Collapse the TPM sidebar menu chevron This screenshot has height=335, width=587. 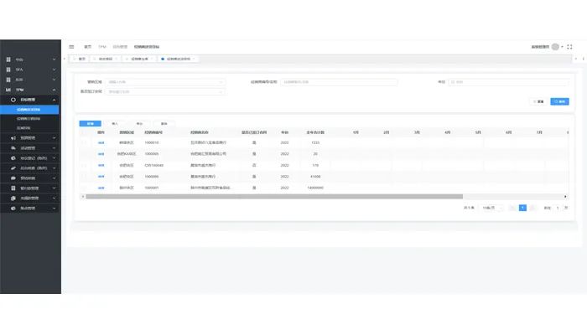(x=54, y=90)
